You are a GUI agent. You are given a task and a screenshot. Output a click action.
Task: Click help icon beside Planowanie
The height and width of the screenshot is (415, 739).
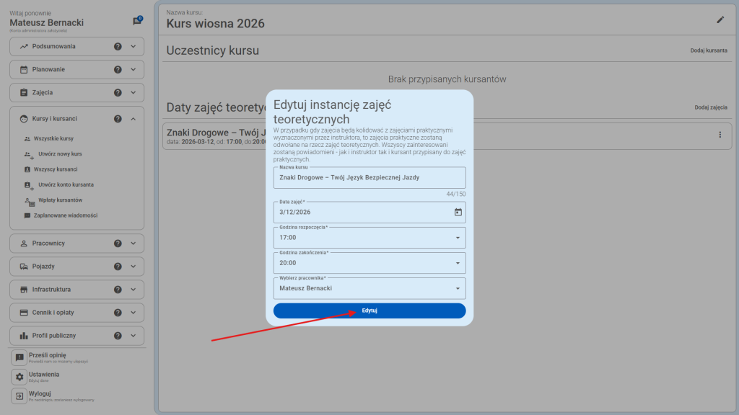point(118,70)
